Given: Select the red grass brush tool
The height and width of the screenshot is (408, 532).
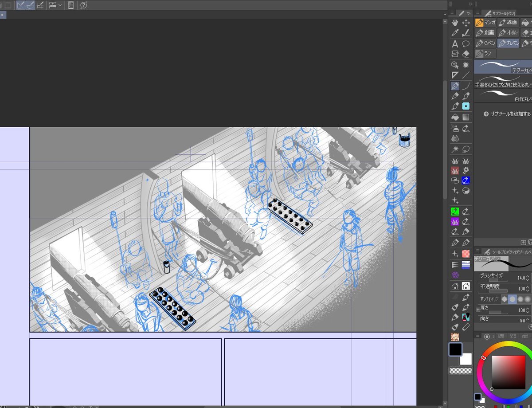Looking at the screenshot, I should (455, 170).
